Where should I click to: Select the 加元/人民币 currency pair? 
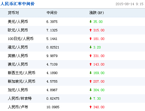18,90
